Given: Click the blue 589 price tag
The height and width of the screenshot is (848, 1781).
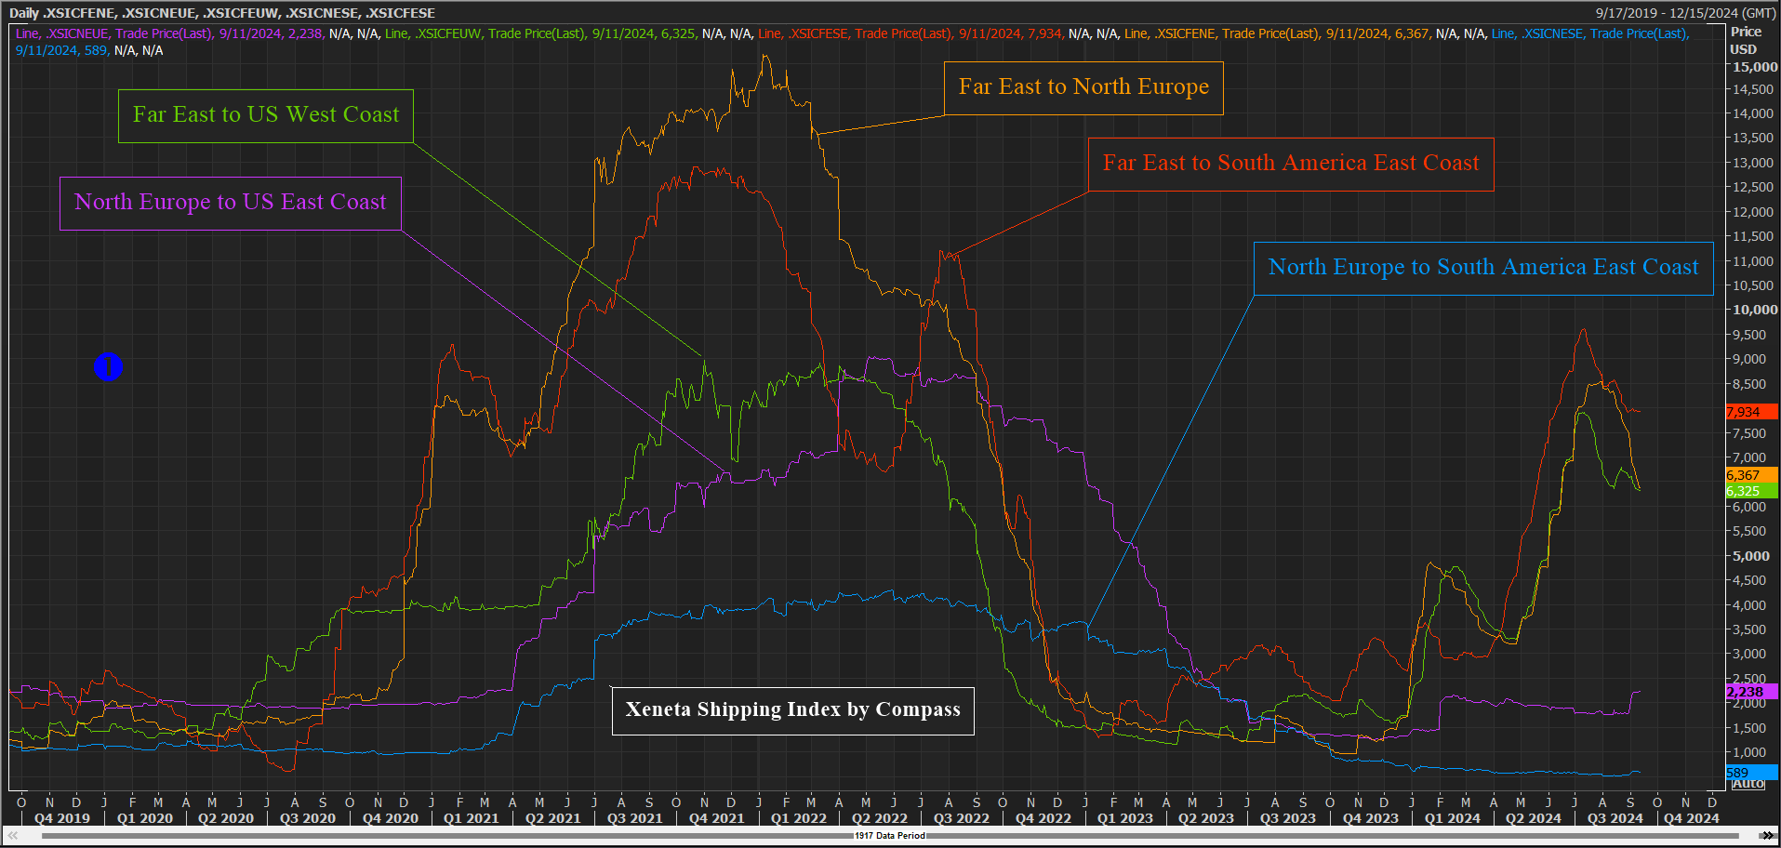Looking at the screenshot, I should tap(1750, 773).
